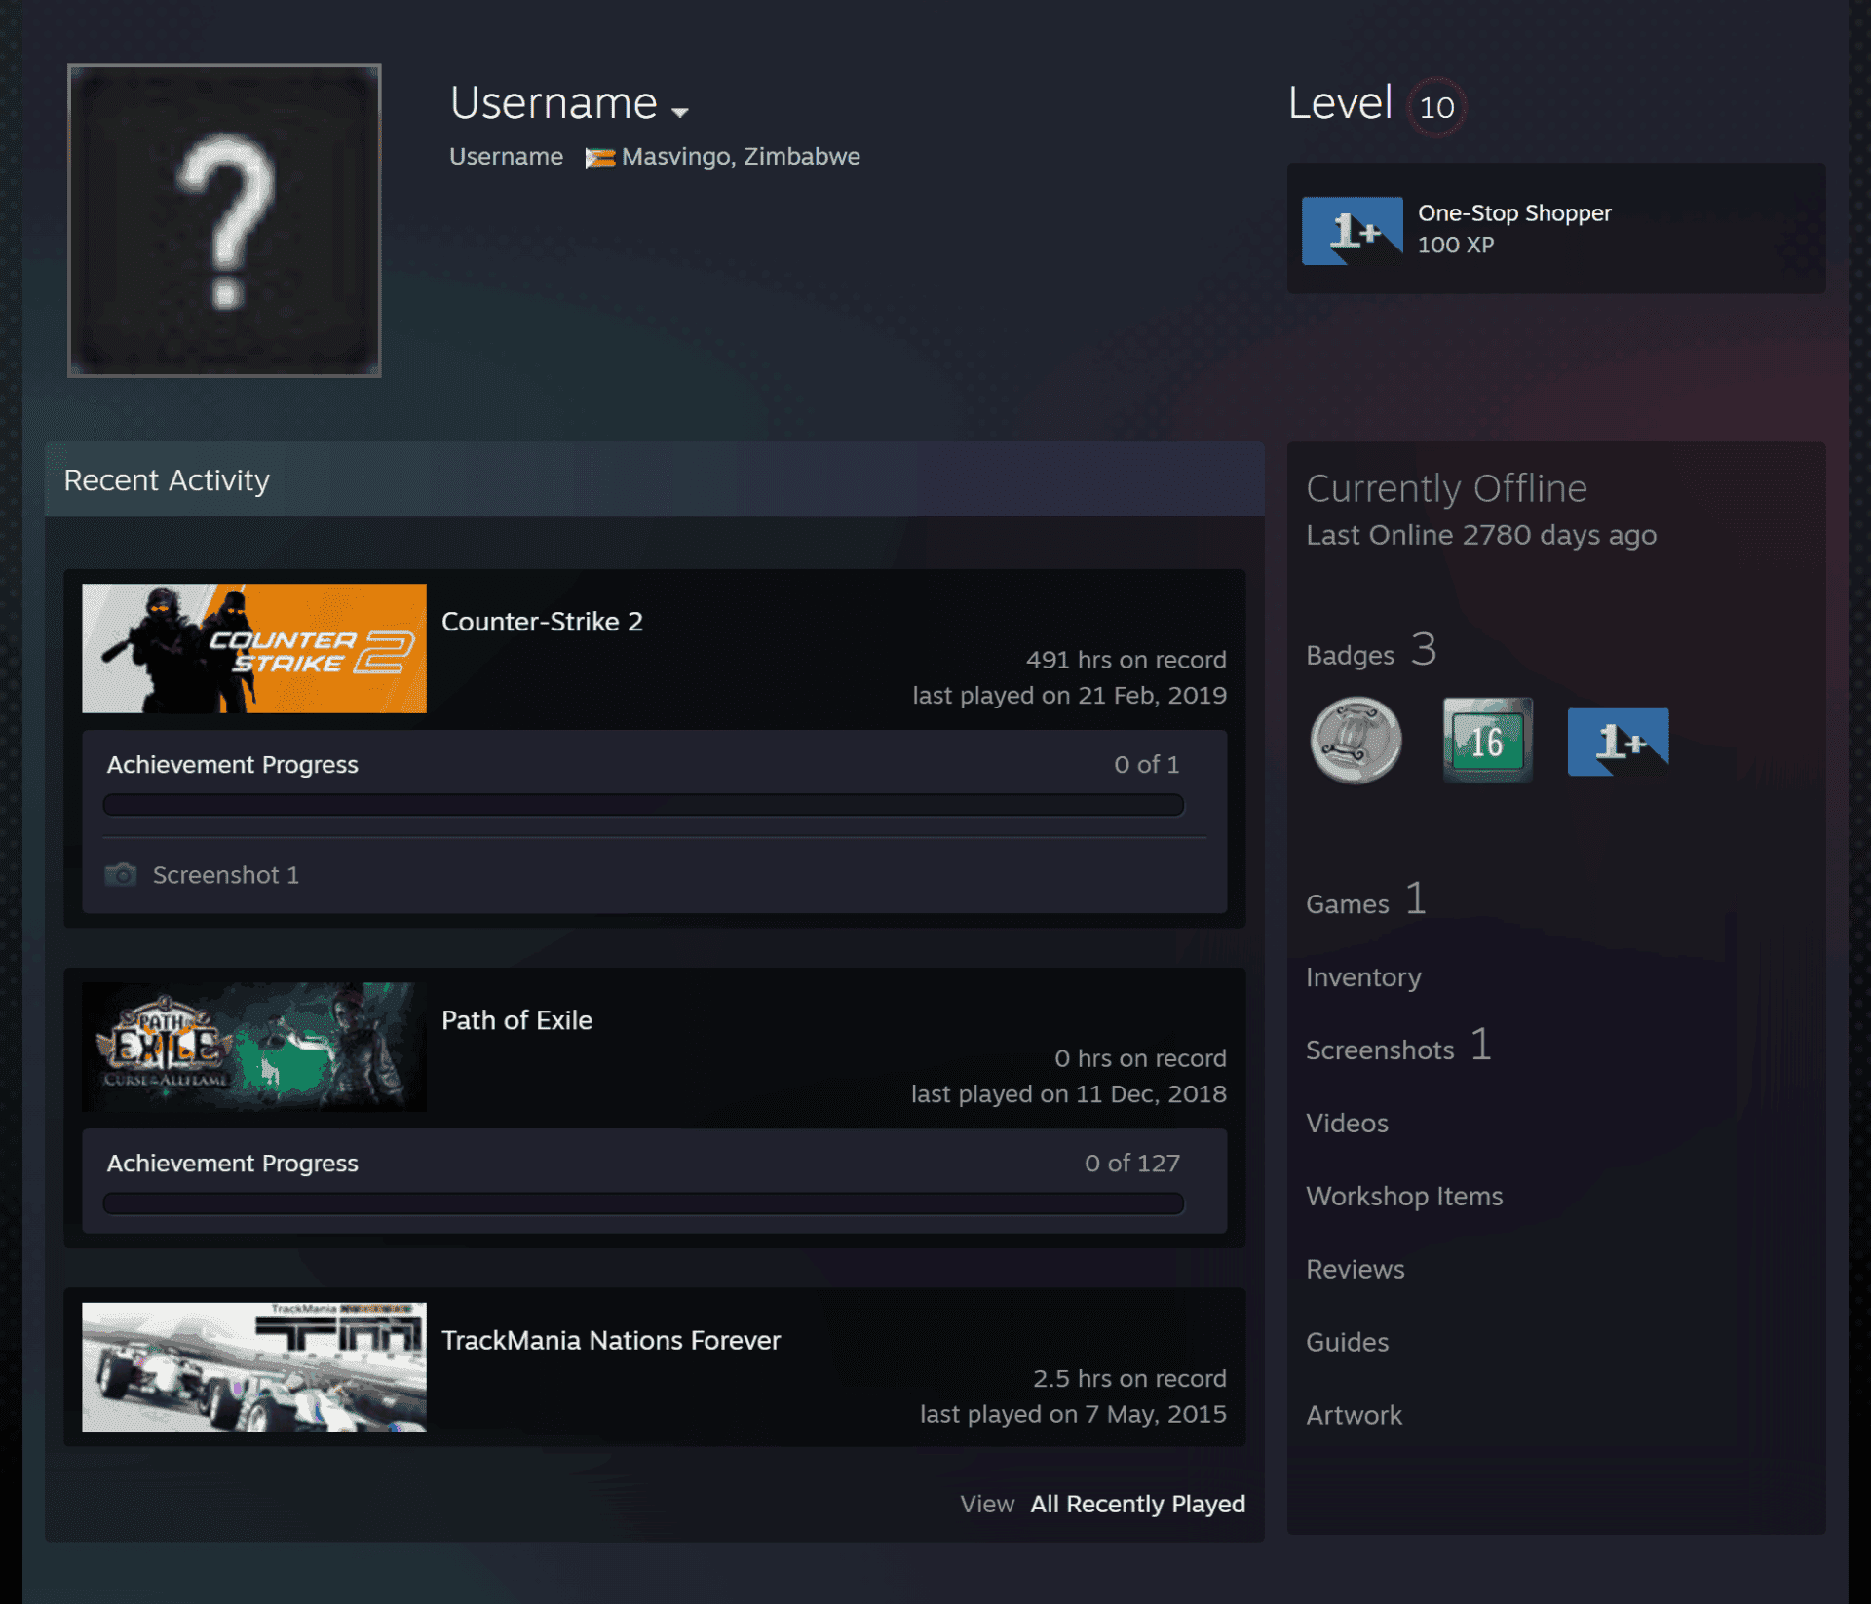Open the One-Stop Shopper 100 XP text
Screen dimensions: 1871x1604
point(1513,228)
